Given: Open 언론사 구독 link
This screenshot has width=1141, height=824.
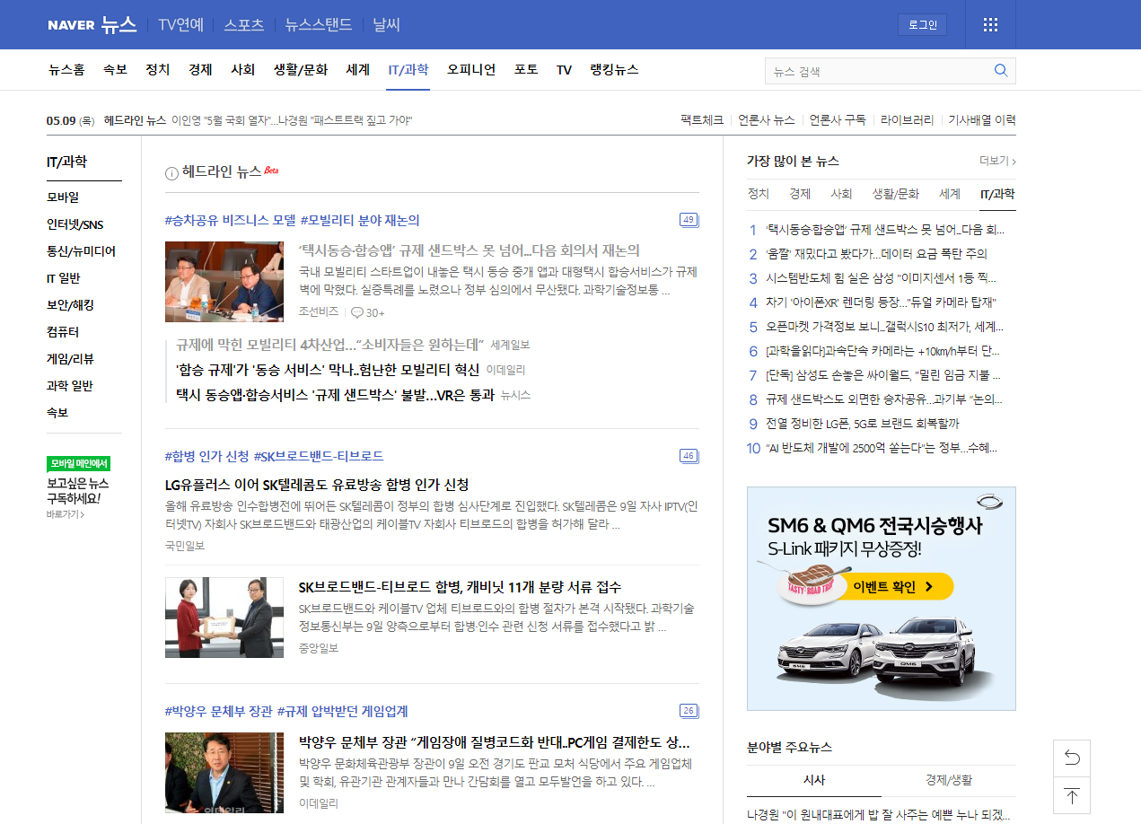Looking at the screenshot, I should tap(838, 119).
